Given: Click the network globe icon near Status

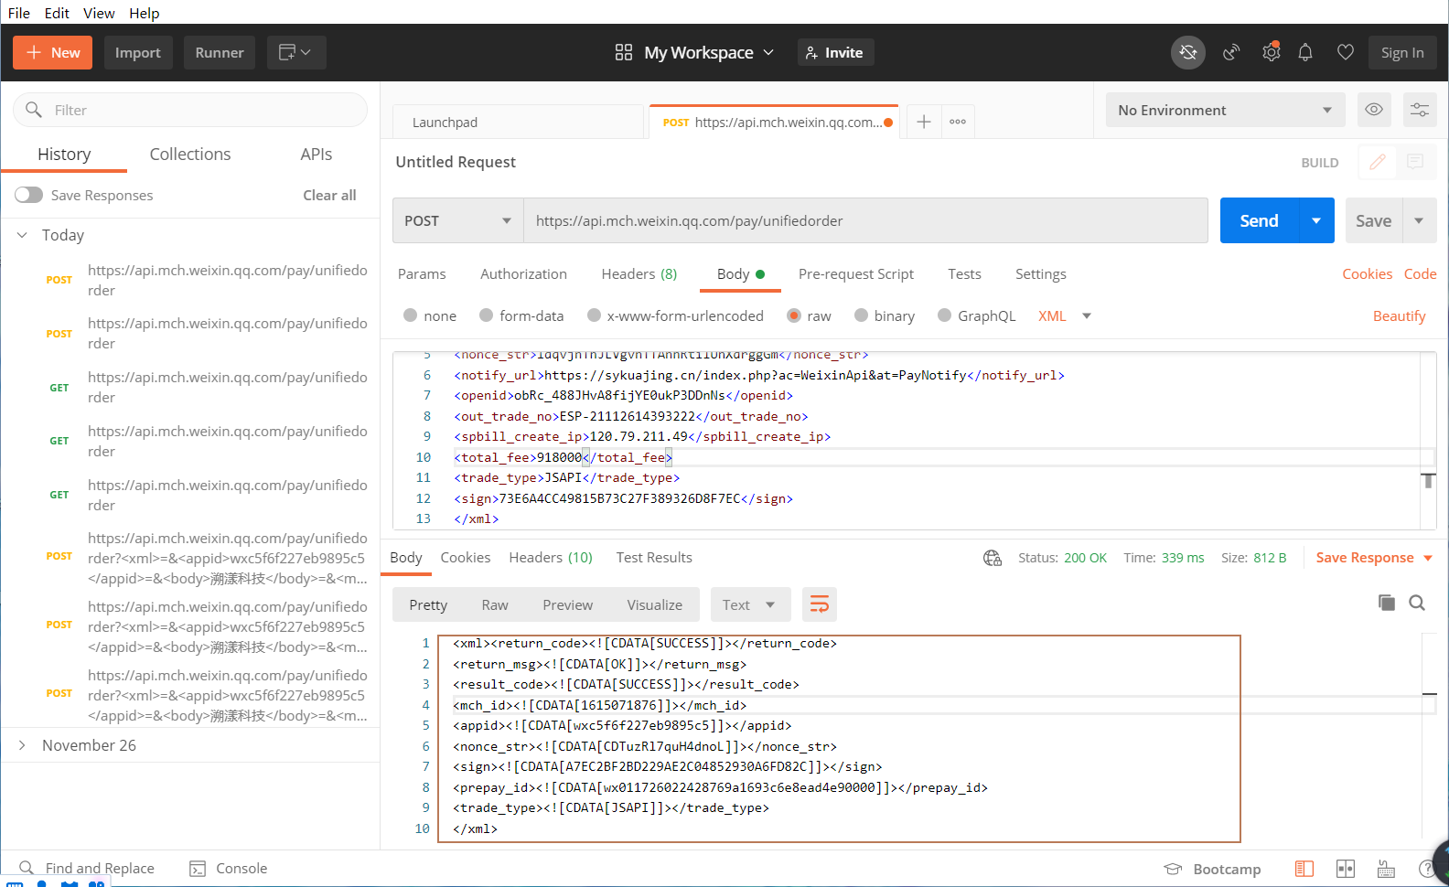Looking at the screenshot, I should [993, 558].
